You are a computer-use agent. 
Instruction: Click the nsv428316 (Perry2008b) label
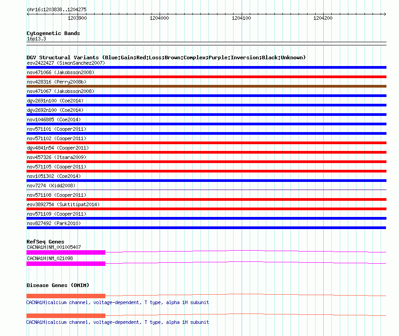(x=56, y=82)
